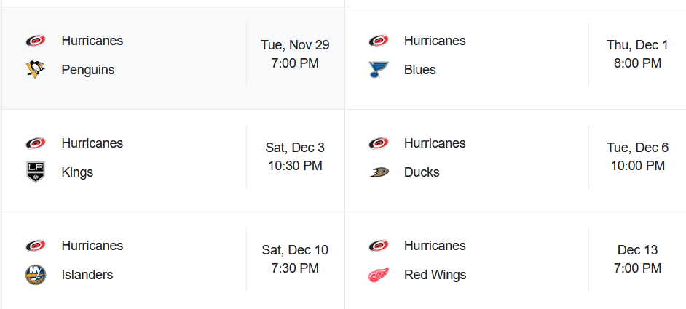Viewport: 686px width, 309px height.
Task: Select the Tue, Nov 29 game time
Action: (x=295, y=54)
